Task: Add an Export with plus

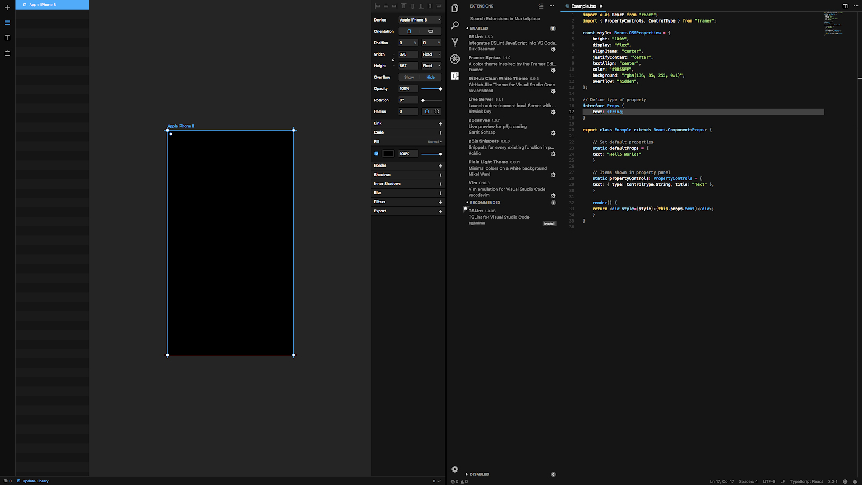Action: pos(440,211)
